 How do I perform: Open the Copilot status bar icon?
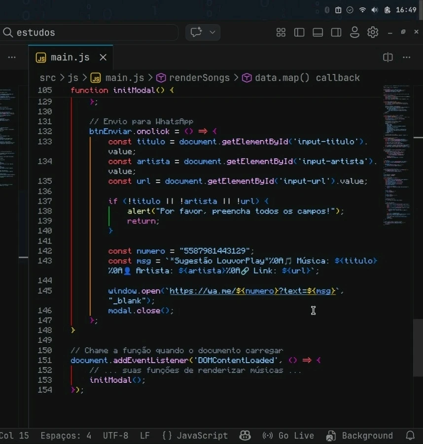245,436
